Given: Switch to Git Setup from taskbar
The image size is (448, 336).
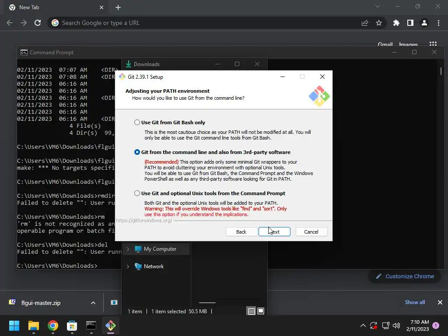Looking at the screenshot, I should [111, 325].
